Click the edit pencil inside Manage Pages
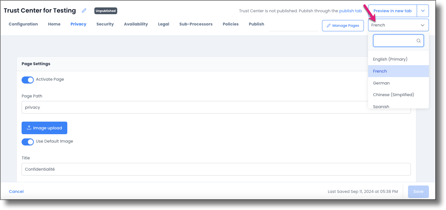This screenshot has width=446, height=210. click(x=328, y=25)
